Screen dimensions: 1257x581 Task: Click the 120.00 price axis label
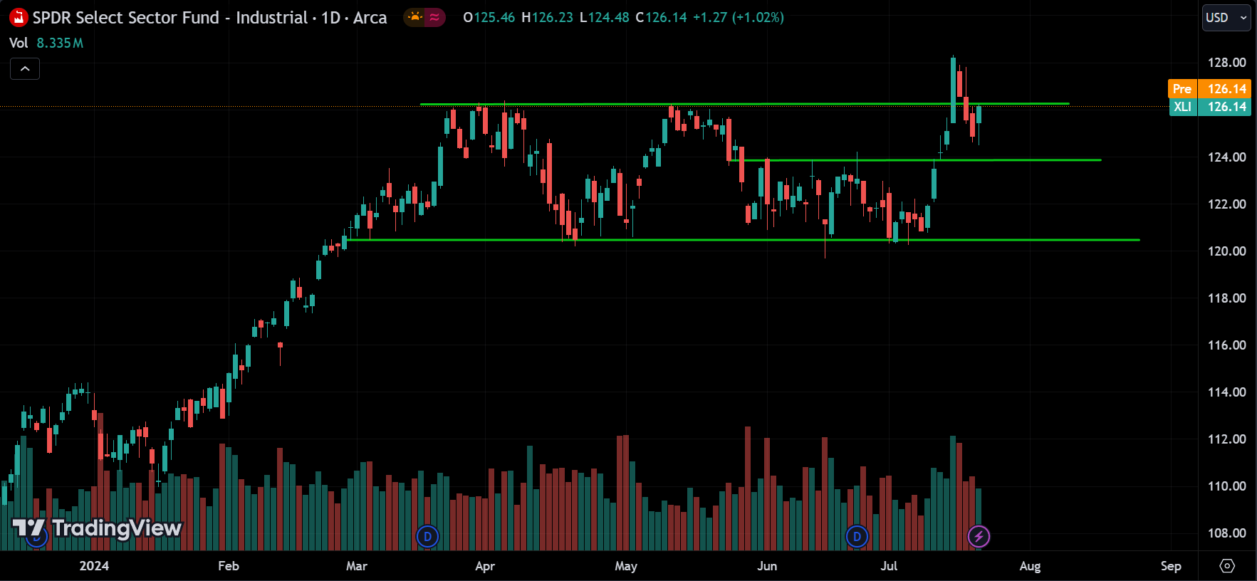point(1226,251)
